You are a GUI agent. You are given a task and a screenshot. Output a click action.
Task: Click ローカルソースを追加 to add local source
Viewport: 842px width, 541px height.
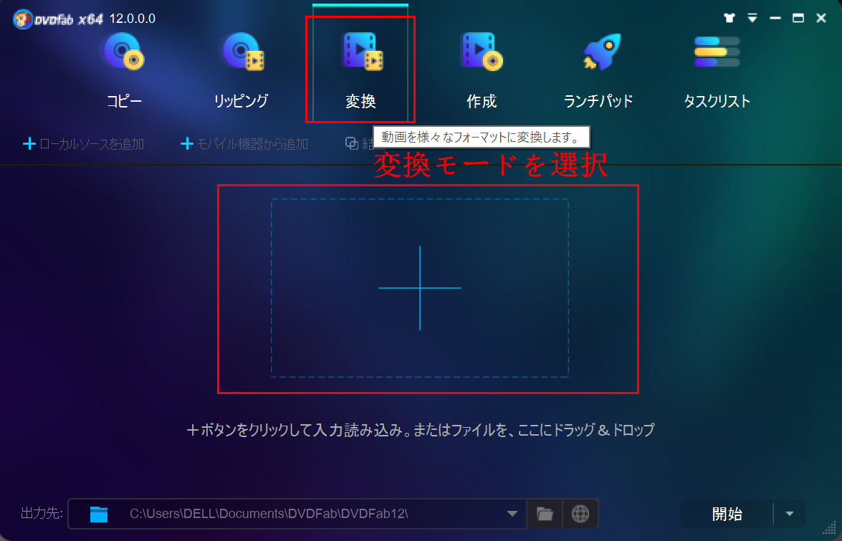tap(84, 144)
